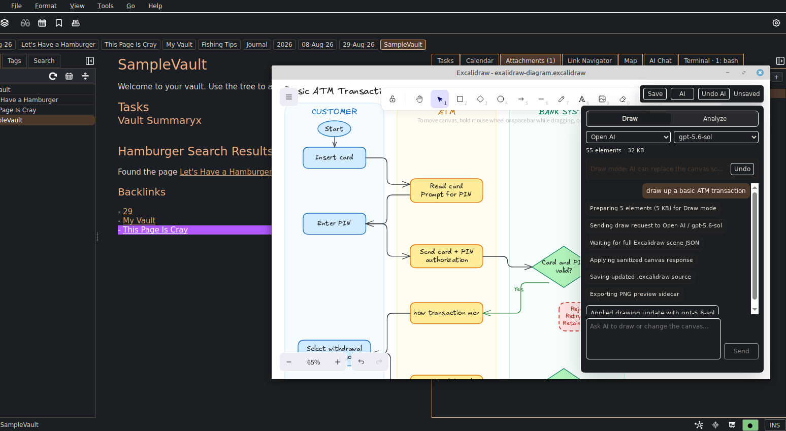786x431 pixels.
Task: Click the Send button
Action: [x=741, y=351]
